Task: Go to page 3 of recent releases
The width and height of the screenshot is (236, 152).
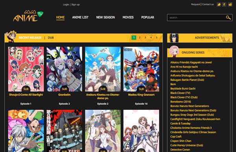Action: (145, 38)
